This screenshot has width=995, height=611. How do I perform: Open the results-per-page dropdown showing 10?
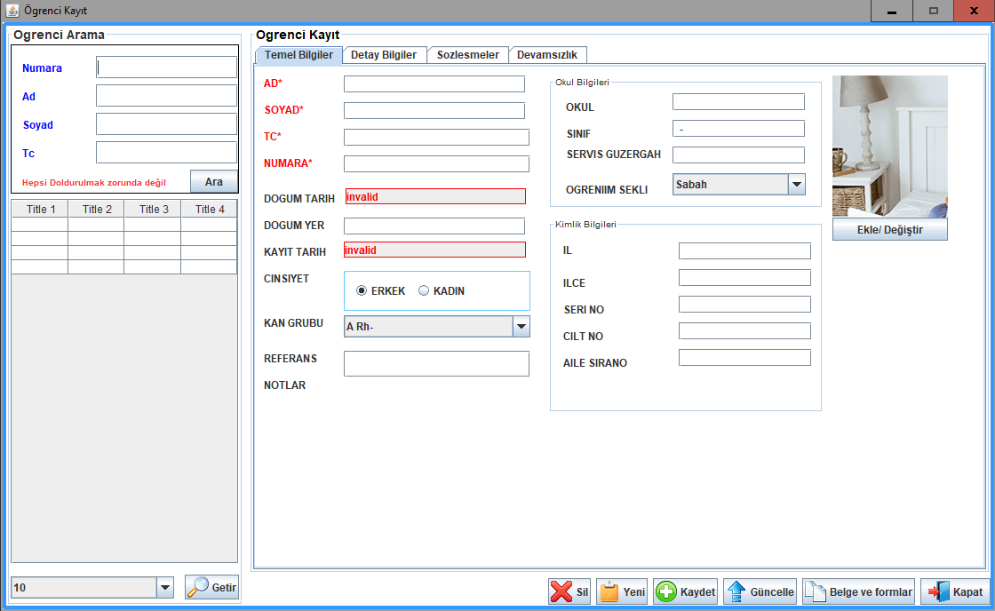tap(165, 587)
